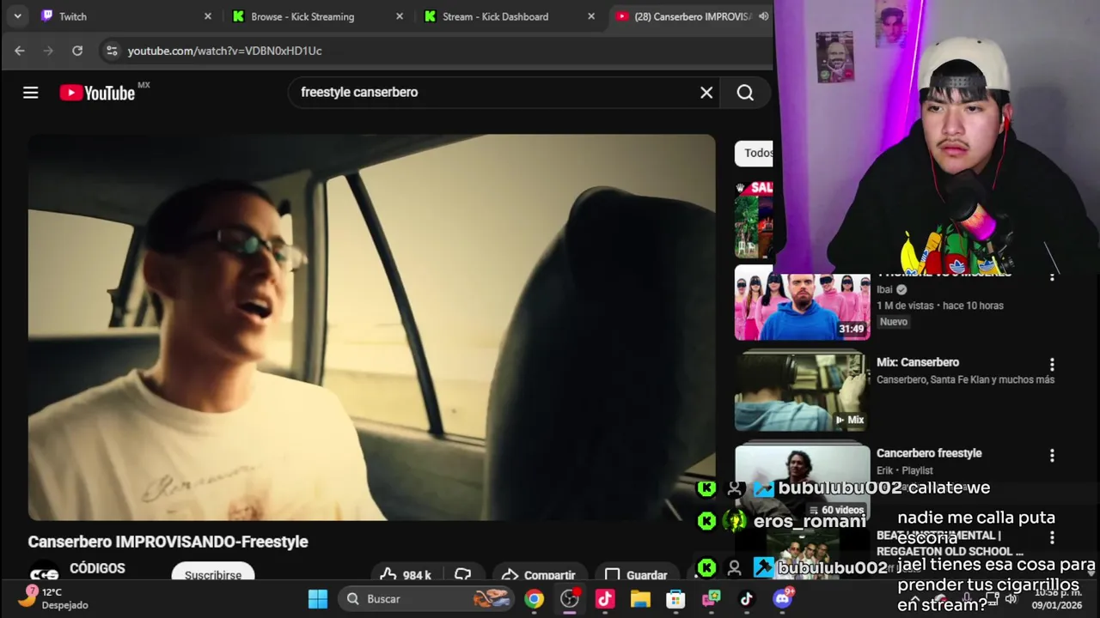Open weather widget showing 12°C
This screenshot has width=1100, height=618.
point(52,598)
